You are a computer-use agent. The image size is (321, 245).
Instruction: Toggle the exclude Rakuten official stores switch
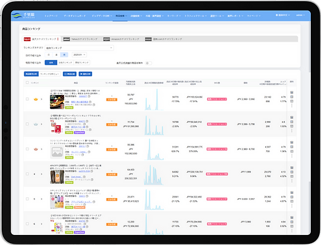(x=148, y=63)
